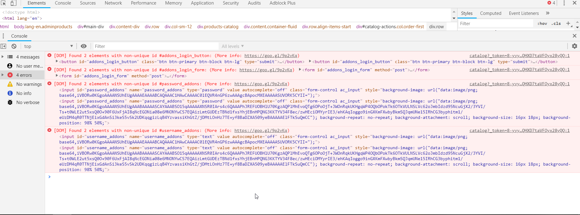Image resolution: width=580 pixels, height=215 pixels.
Task: Open goo.gl link in password_addons error
Action: (x=261, y=84)
